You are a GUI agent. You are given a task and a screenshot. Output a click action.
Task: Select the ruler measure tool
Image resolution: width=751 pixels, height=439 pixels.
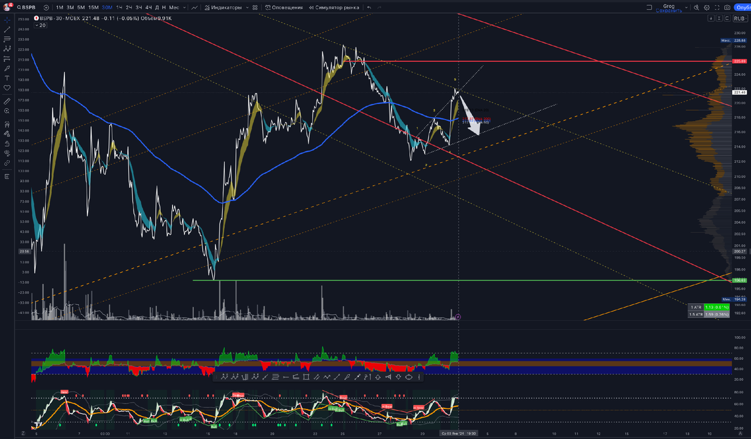[7, 101]
